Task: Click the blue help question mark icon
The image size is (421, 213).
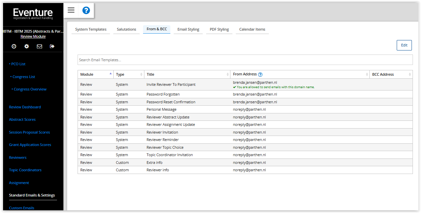Action: coord(86,10)
